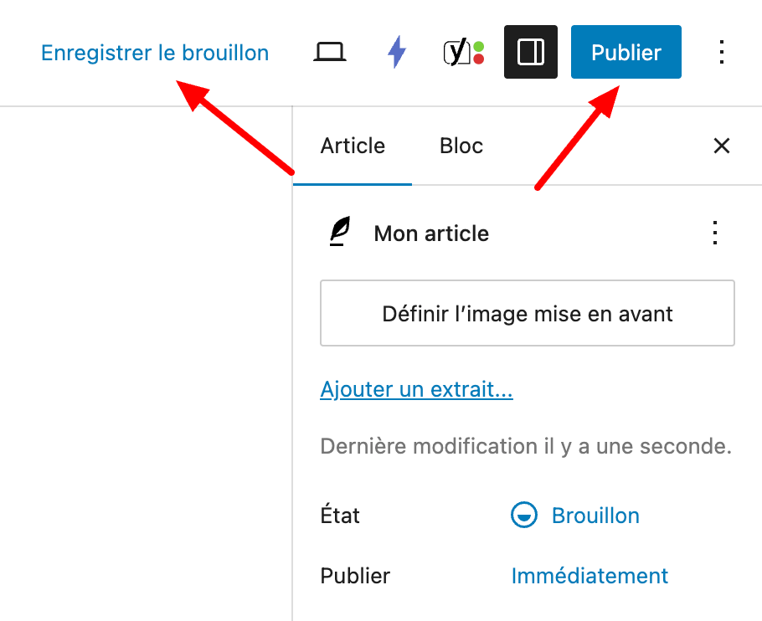
Task: Expand the preview options from the laptop toggle
Action: [329, 51]
